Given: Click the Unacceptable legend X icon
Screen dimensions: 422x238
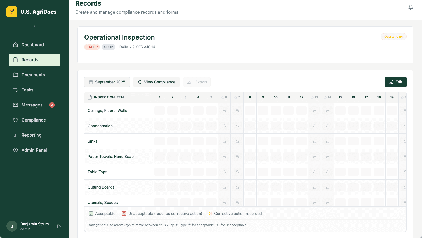Looking at the screenshot, I should 124,214.
